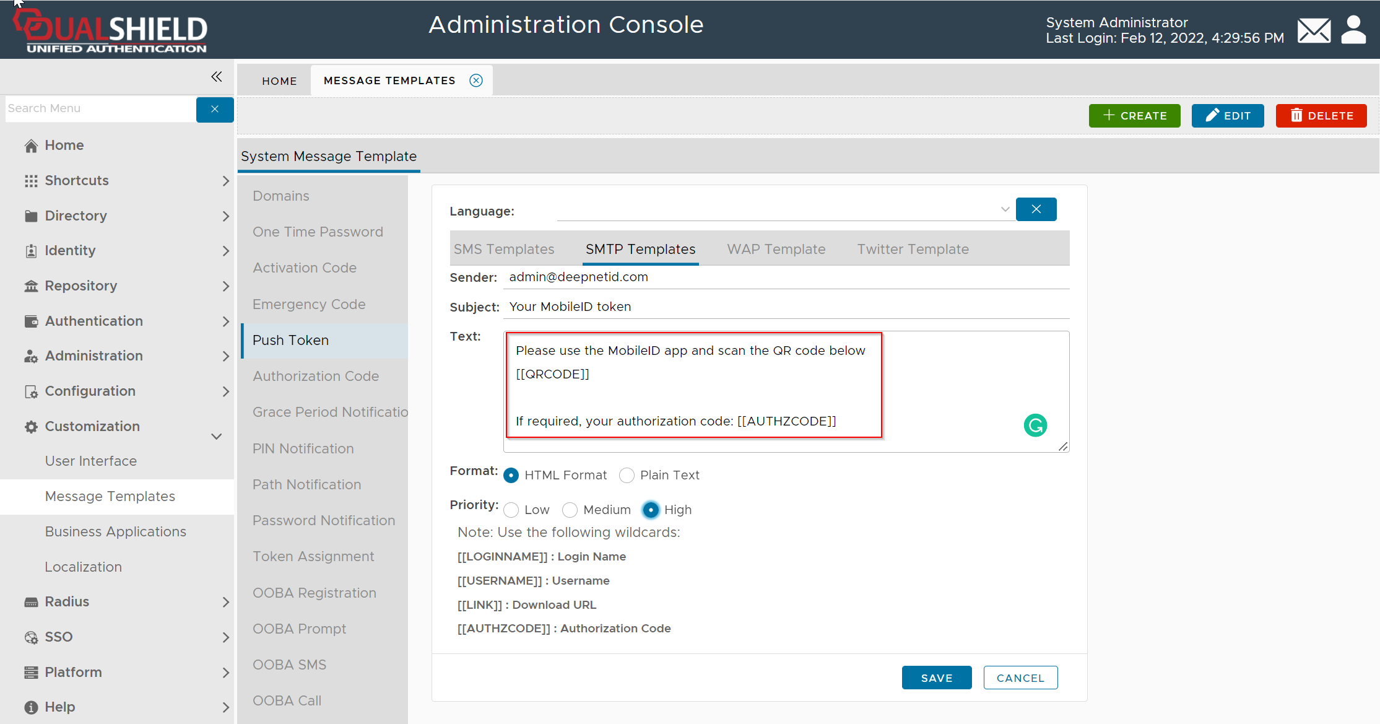Image resolution: width=1380 pixels, height=724 pixels.
Task: Choose Low priority radio button
Action: coord(511,510)
